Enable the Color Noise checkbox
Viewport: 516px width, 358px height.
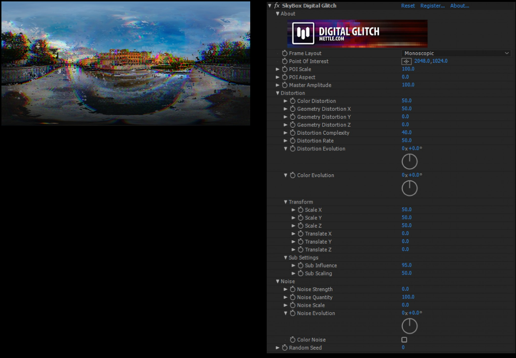[x=404, y=340]
